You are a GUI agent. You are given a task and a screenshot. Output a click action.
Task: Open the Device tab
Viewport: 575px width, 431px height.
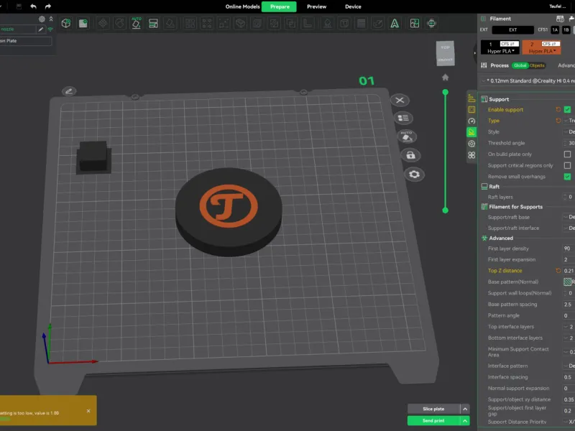pos(353,6)
